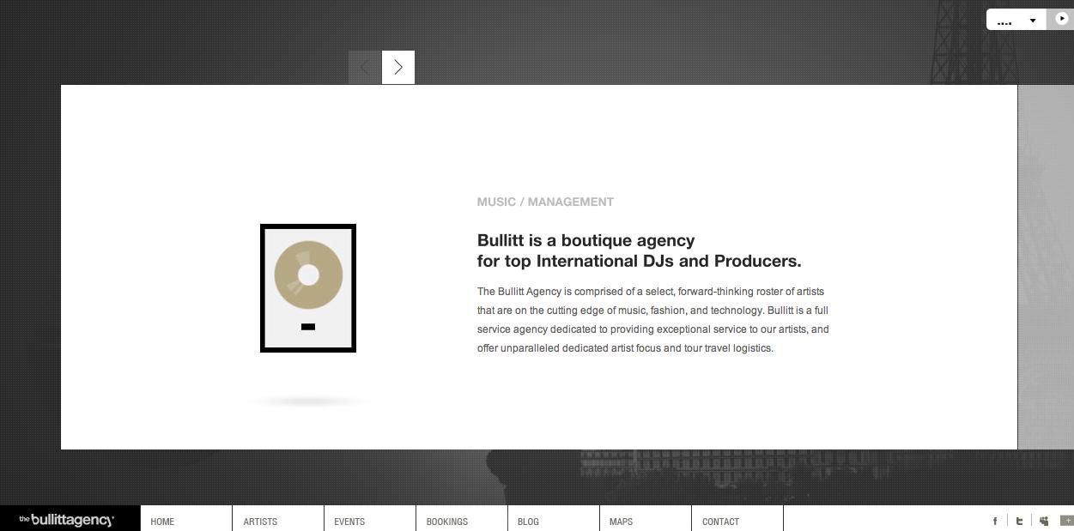Open the Events section
1074x531 pixels.
(x=349, y=522)
